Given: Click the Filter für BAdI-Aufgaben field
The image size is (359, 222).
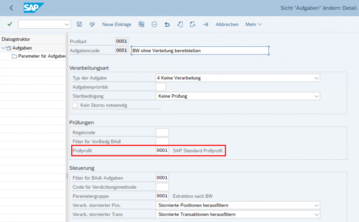Looking at the screenshot, I should tap(162, 178).
